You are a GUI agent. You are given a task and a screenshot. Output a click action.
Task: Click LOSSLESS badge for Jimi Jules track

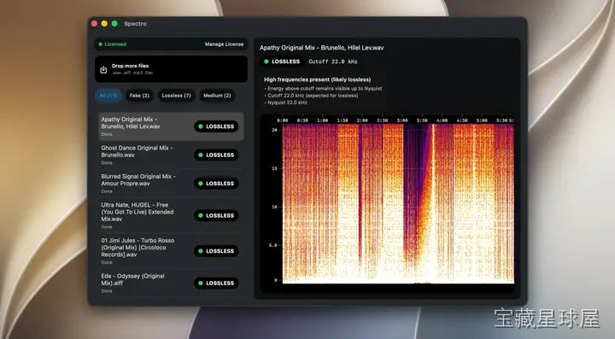[216, 251]
